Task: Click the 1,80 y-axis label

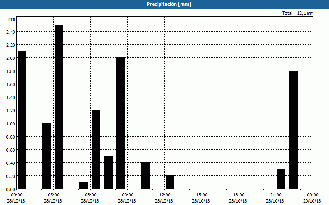Action: pyautogui.click(x=11, y=71)
